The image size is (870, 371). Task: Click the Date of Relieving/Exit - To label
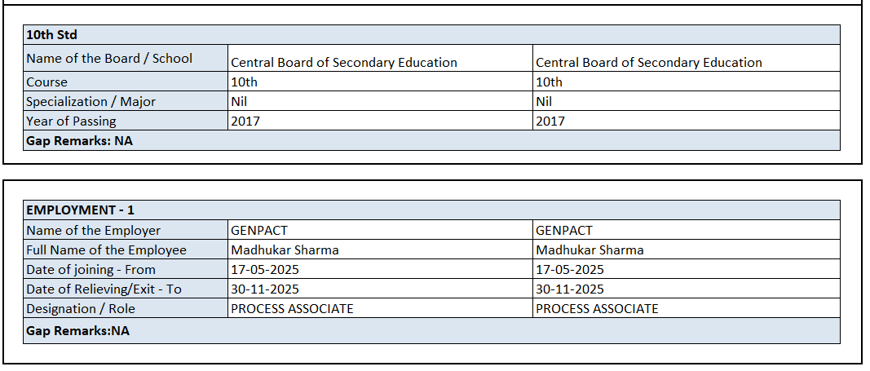point(104,289)
